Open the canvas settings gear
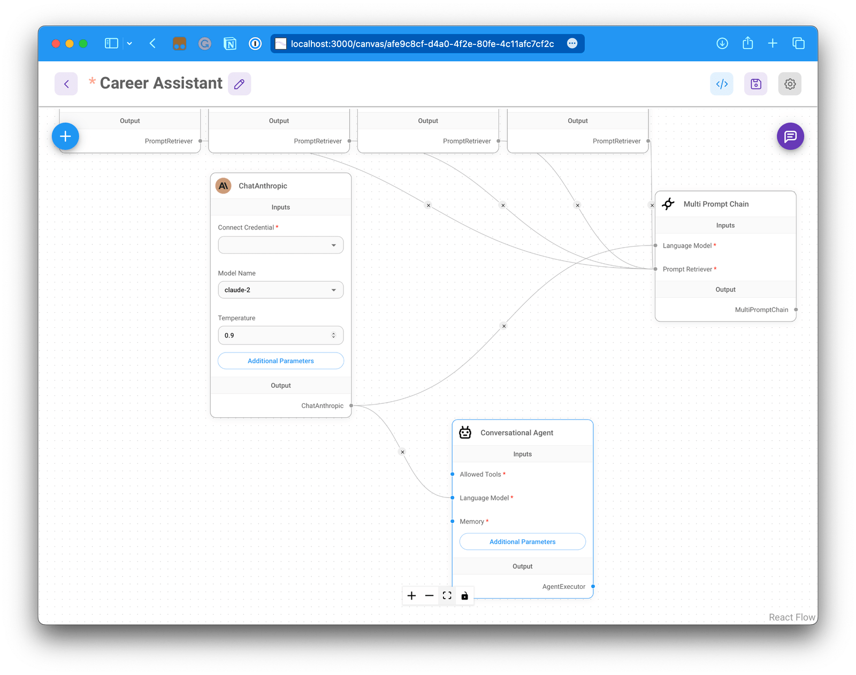The height and width of the screenshot is (675, 856). click(x=790, y=83)
